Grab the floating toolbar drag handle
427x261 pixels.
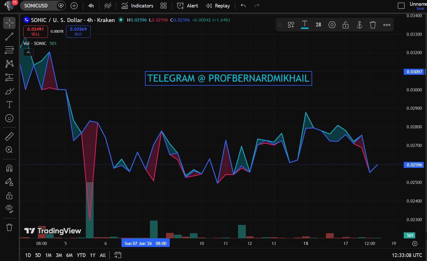coord(280,25)
